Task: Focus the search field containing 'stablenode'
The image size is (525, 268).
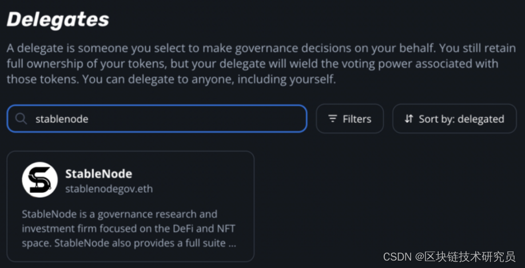Action: (157, 119)
